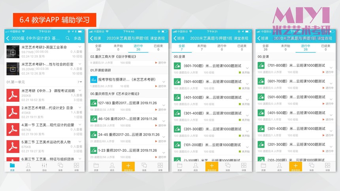
Task: Open 成员 tab in first phone bottom bar
Action: (x=28, y=167)
